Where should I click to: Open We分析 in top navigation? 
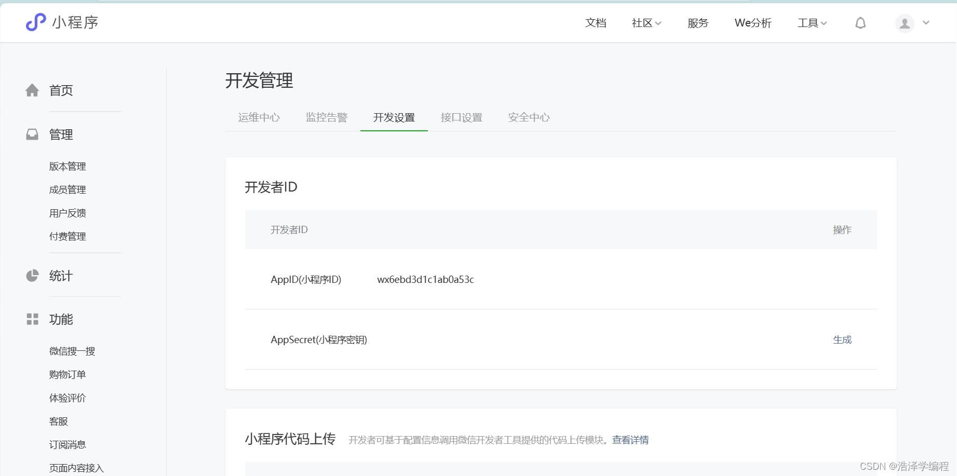pos(753,23)
